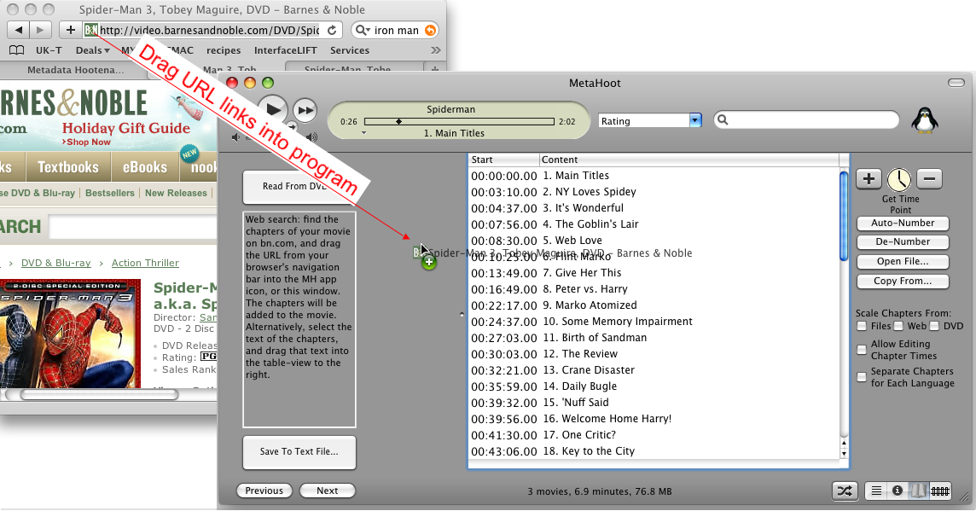Click the B&N favicon in the address bar

[x=91, y=30]
